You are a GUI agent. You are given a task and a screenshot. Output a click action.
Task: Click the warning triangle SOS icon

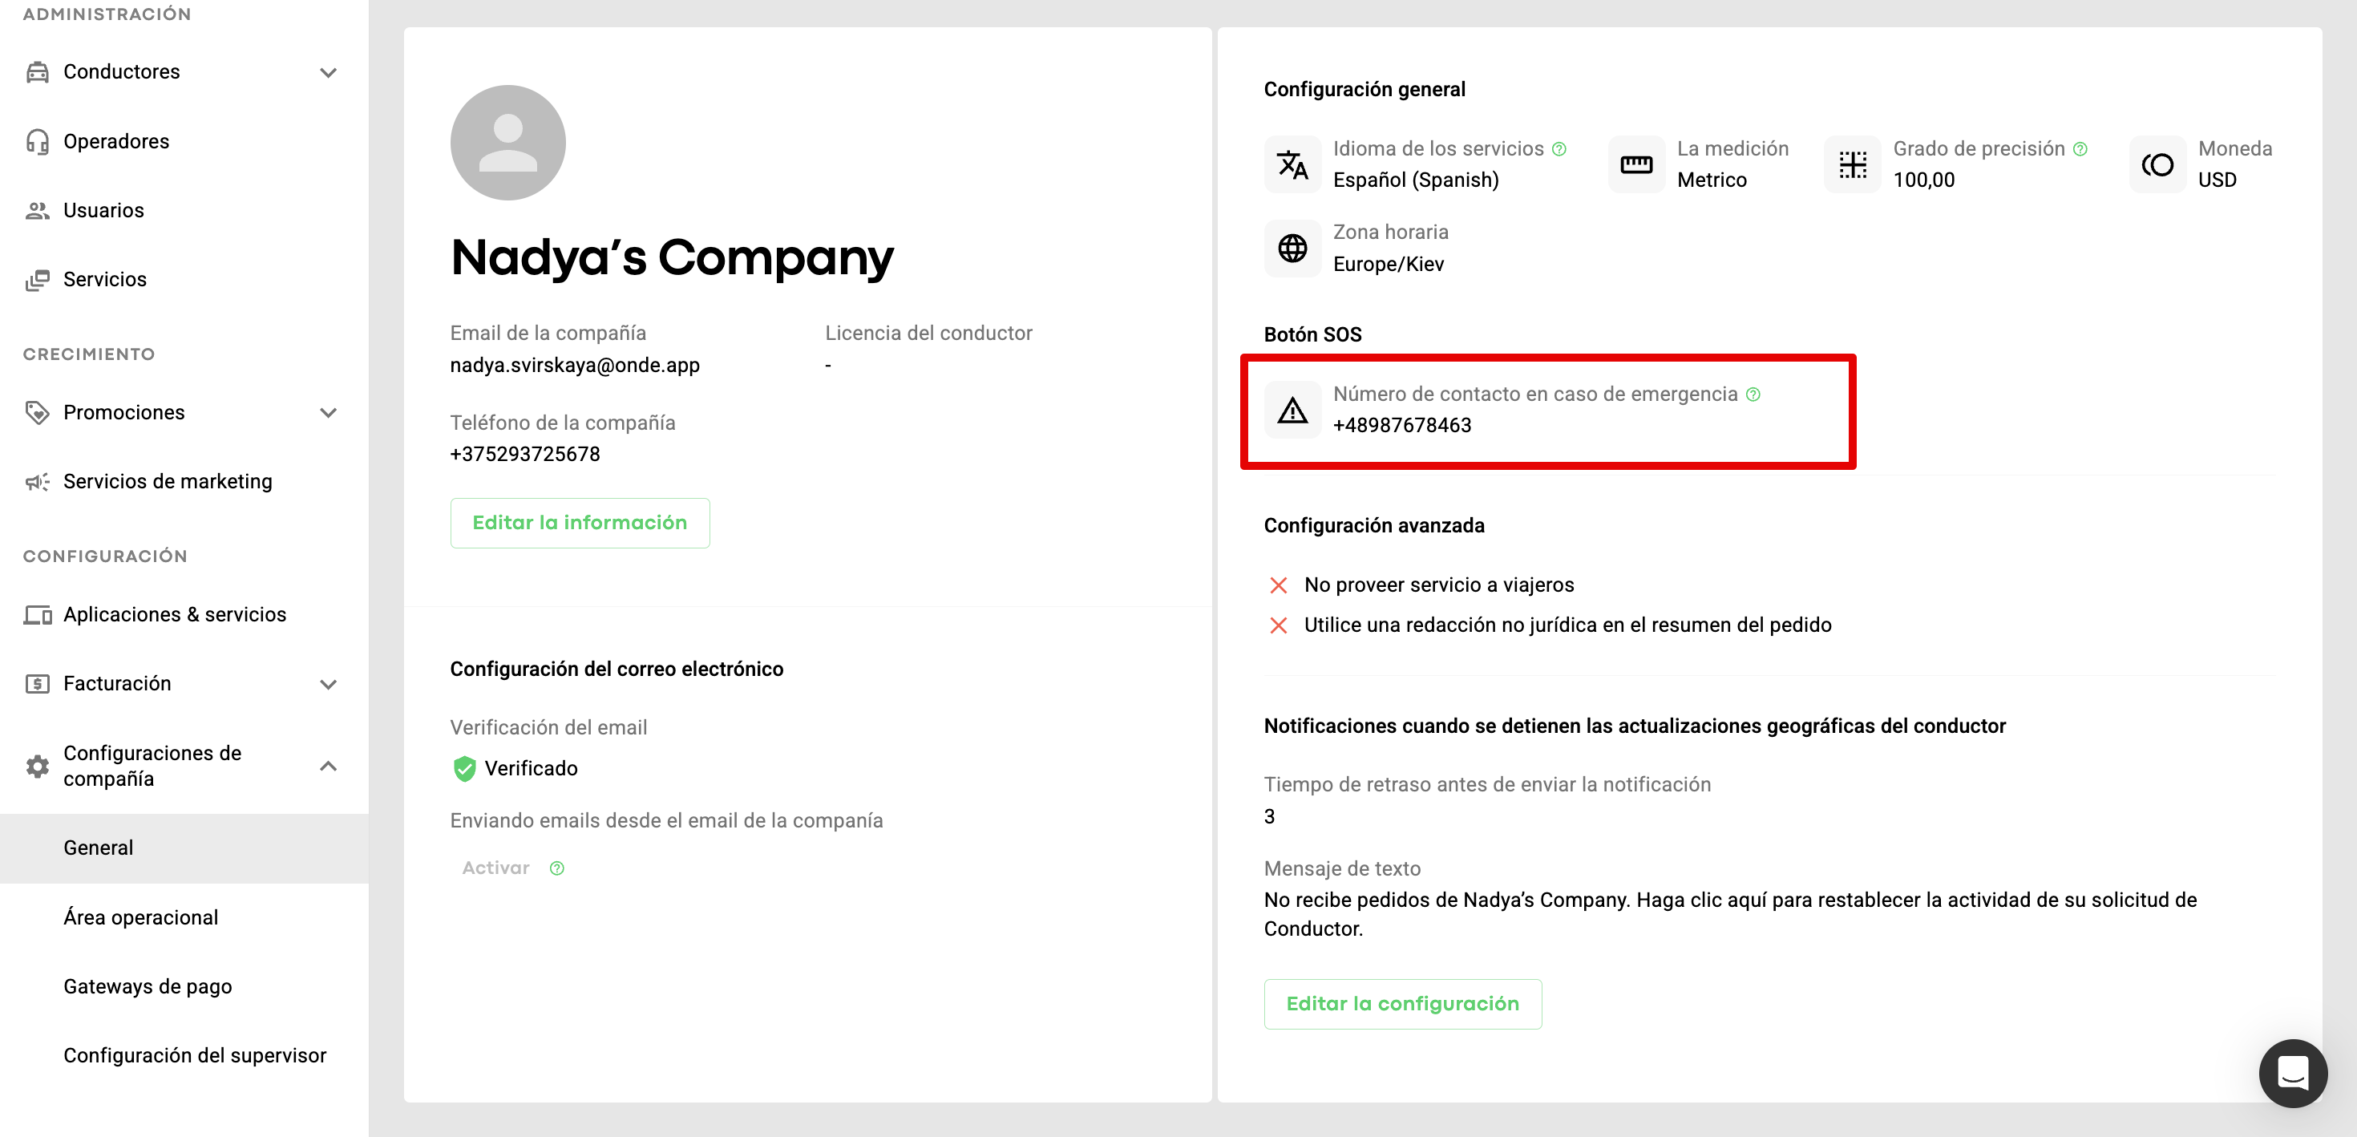[1292, 410]
